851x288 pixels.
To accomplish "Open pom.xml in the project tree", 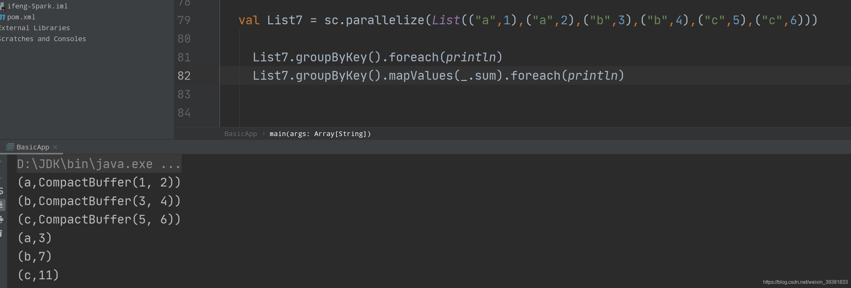I will [x=21, y=17].
